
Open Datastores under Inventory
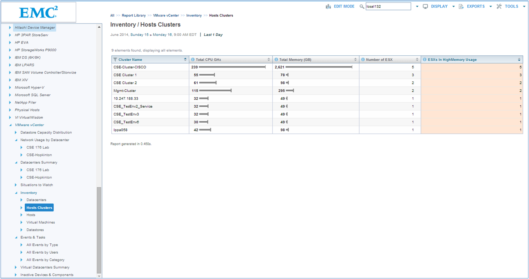click(x=35, y=230)
